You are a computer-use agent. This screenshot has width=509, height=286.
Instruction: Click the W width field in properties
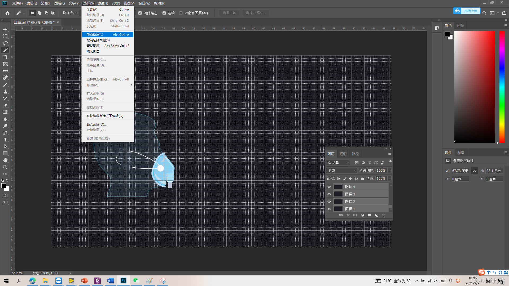460,171
